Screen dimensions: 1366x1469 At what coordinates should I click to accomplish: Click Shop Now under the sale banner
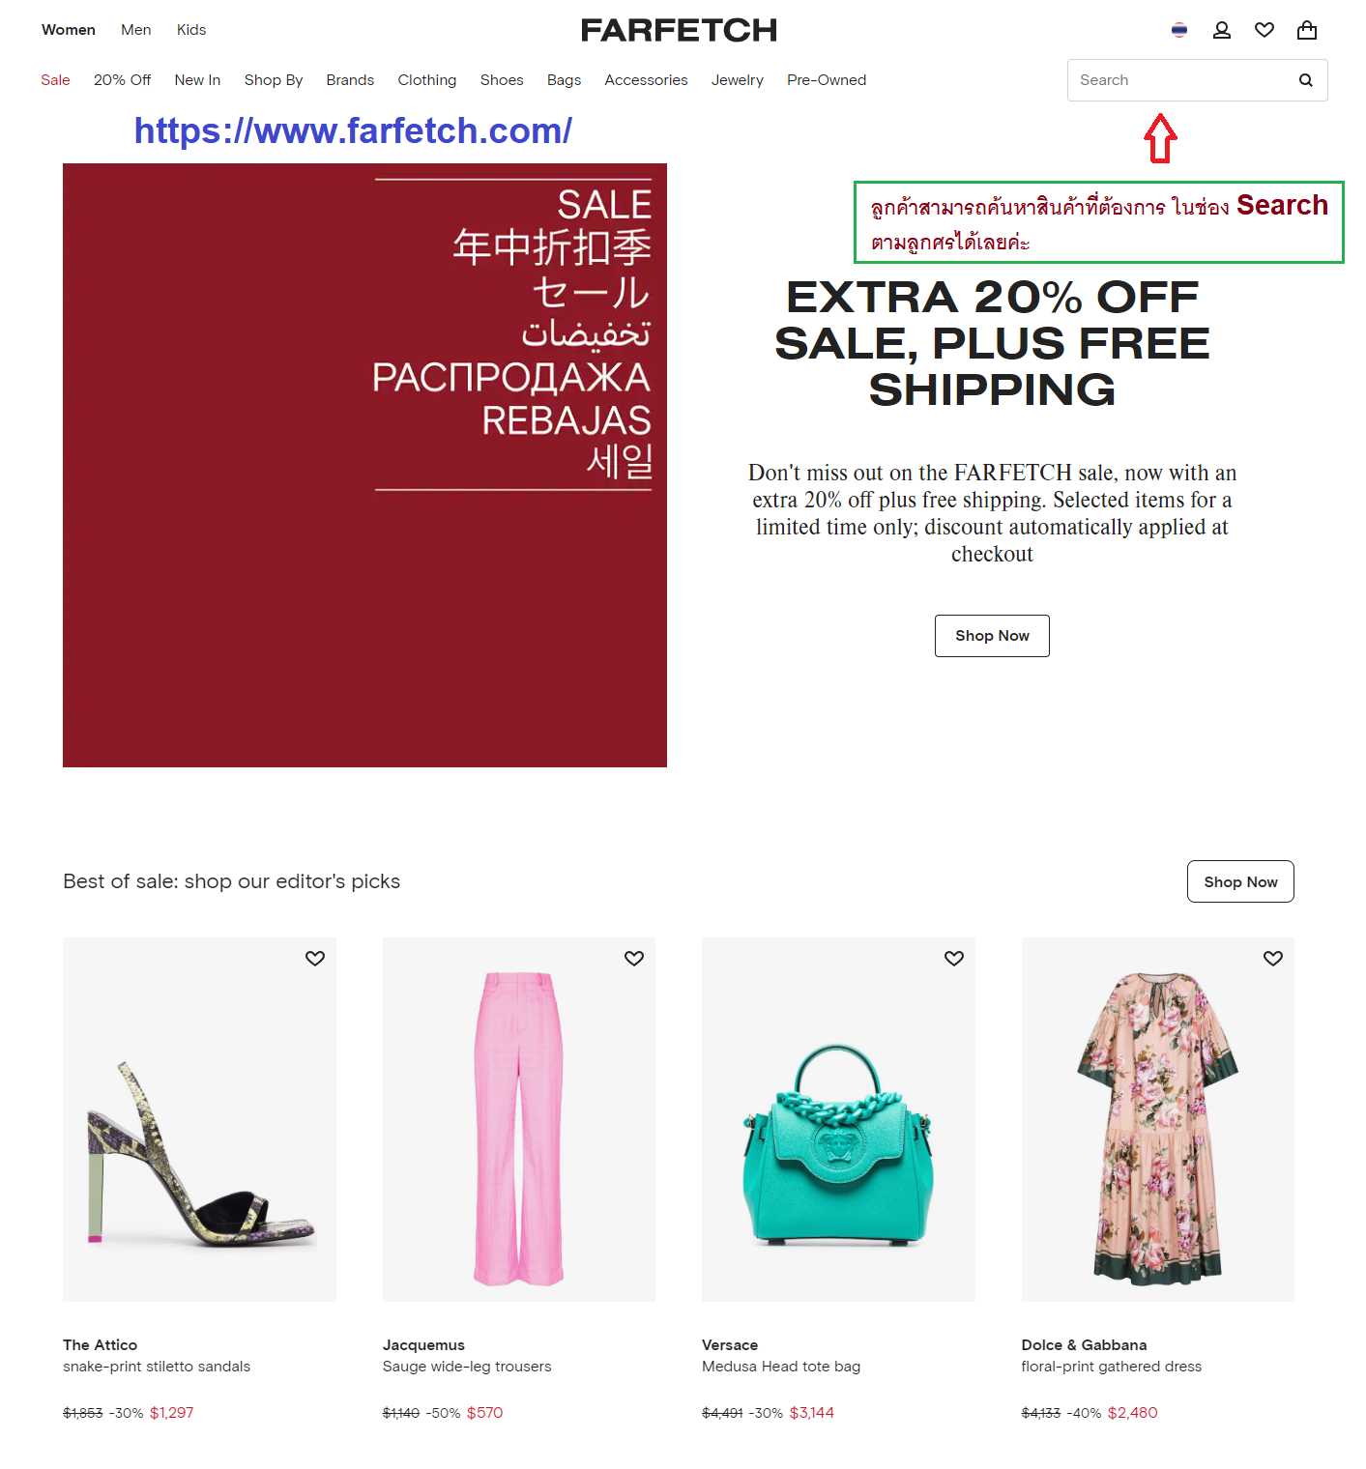(992, 636)
